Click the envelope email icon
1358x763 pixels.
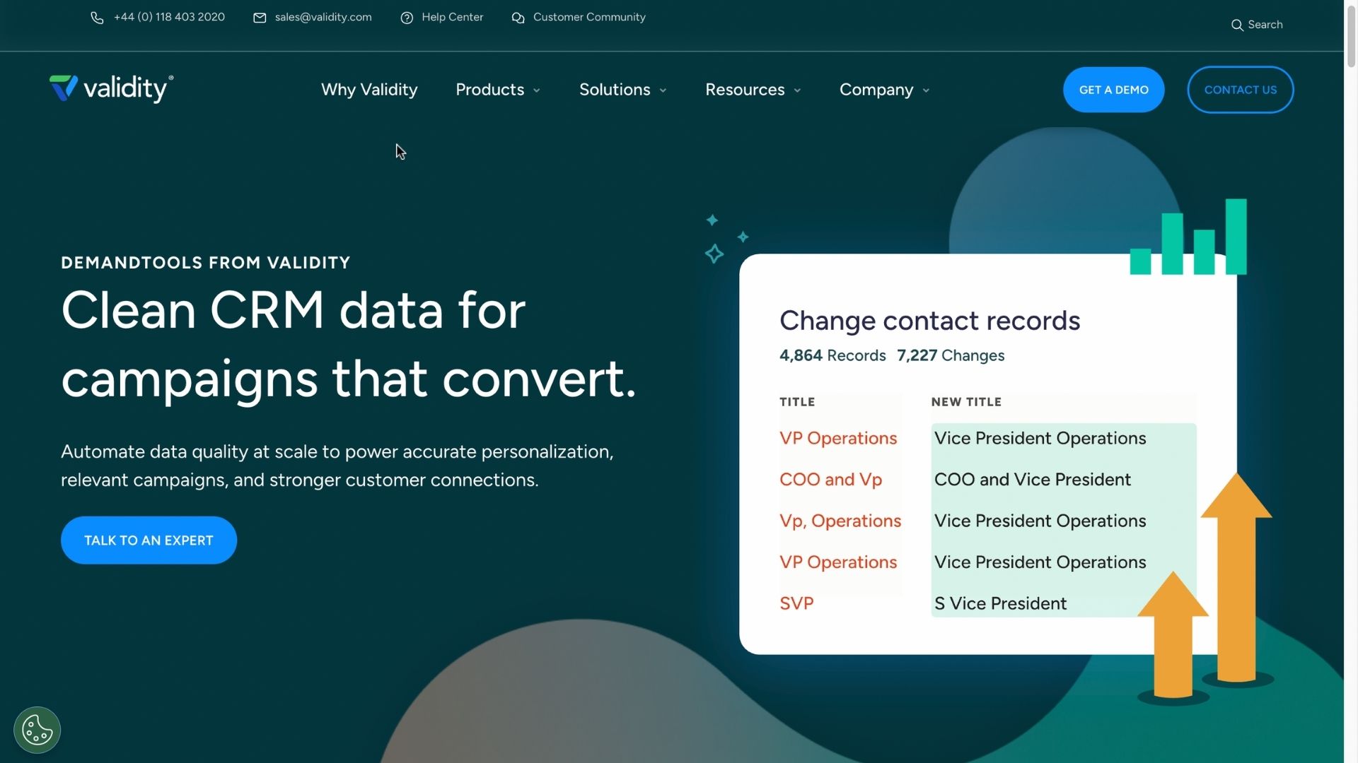[260, 18]
